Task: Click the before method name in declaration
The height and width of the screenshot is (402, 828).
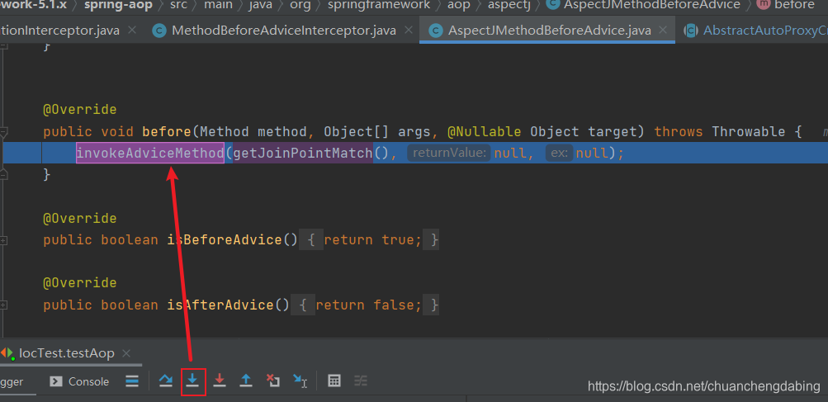Action: [167, 131]
